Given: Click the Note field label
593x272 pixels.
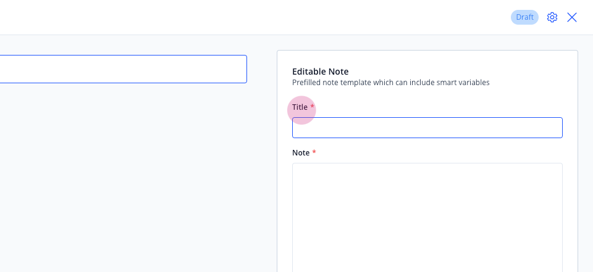Looking at the screenshot, I should click(301, 152).
